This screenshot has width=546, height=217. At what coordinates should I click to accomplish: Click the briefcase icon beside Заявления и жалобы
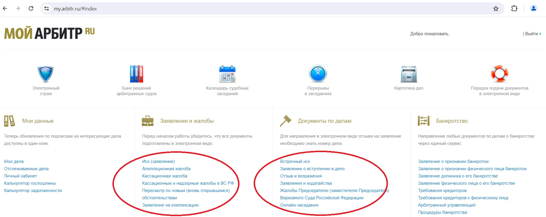coord(147,121)
